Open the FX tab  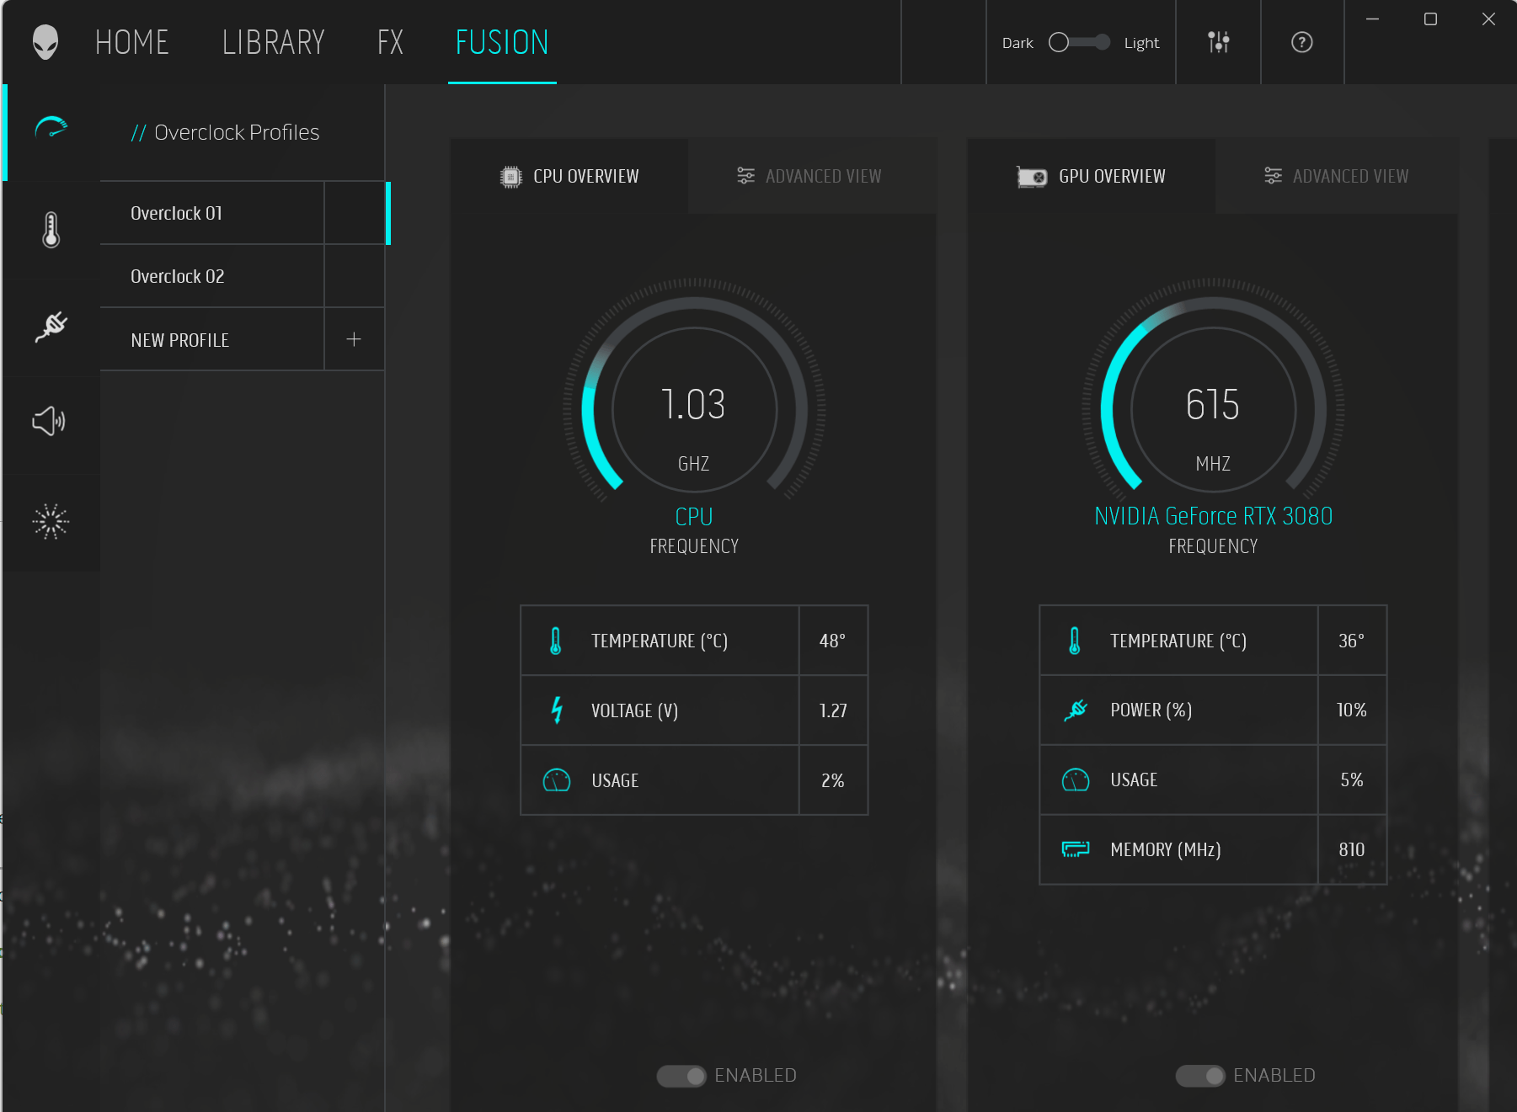pyautogui.click(x=390, y=42)
